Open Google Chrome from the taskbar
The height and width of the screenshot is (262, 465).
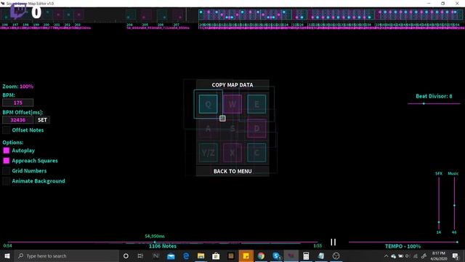[x=261, y=255]
